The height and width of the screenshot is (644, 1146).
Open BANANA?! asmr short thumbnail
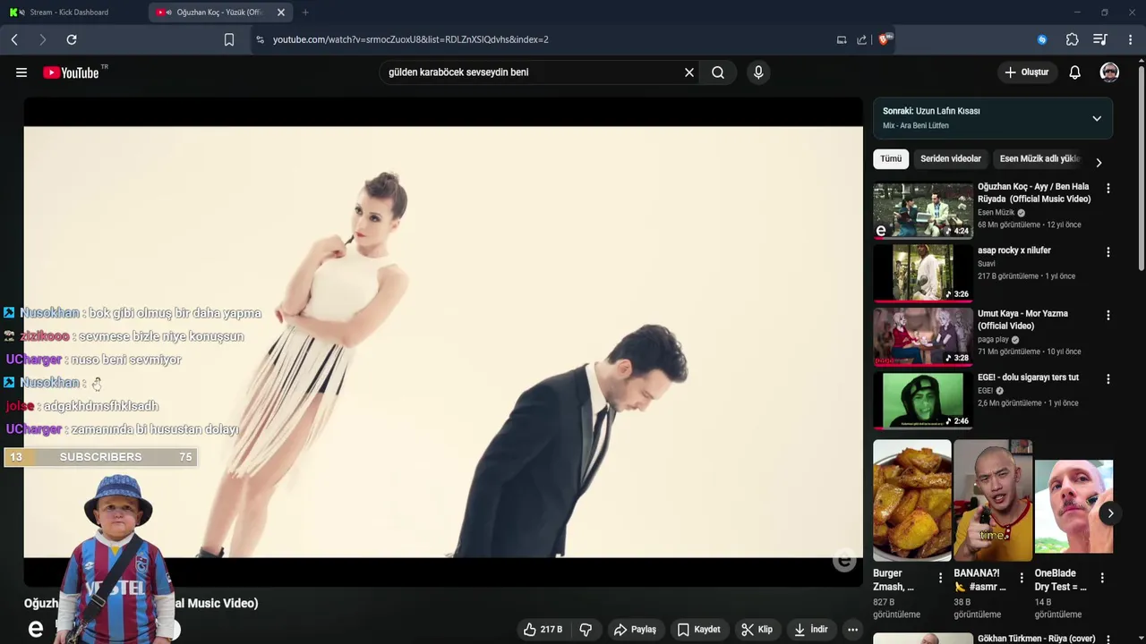[993, 500]
